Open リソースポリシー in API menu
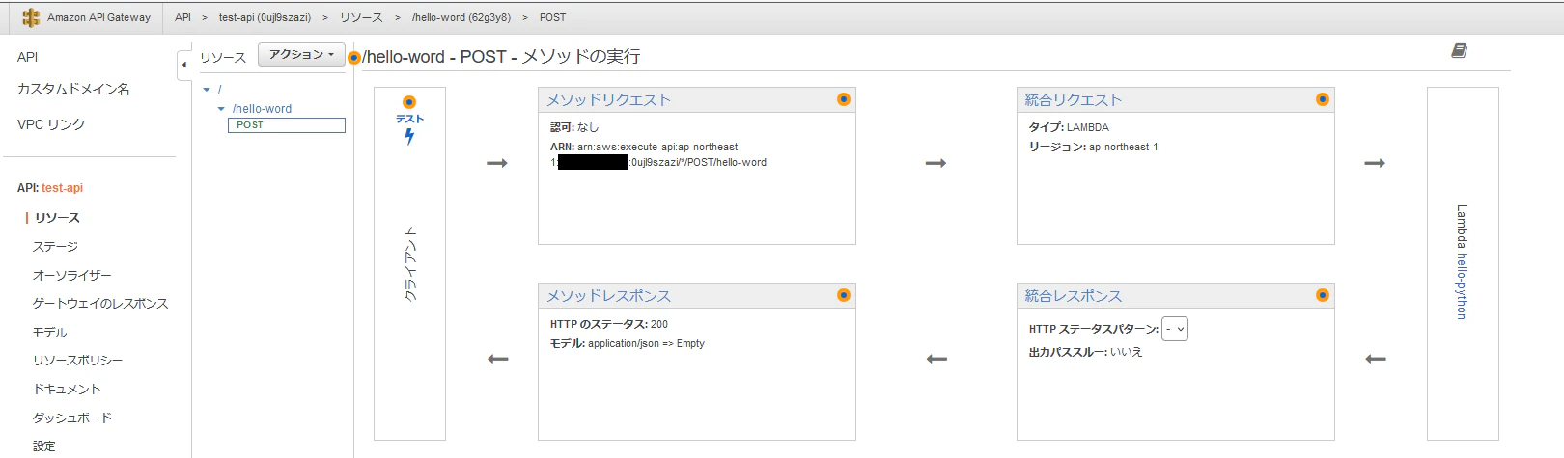Image resolution: width=1564 pixels, height=458 pixels. coord(77,361)
